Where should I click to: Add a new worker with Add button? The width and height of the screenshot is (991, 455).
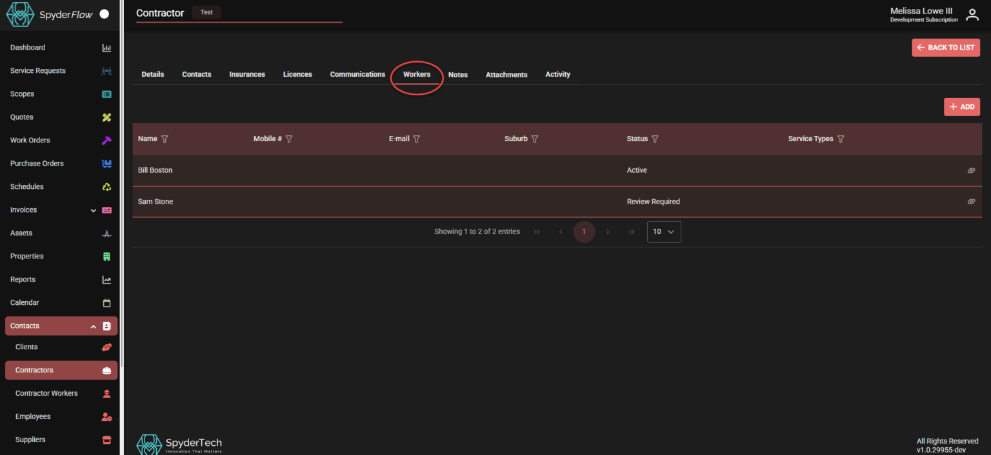click(x=961, y=107)
